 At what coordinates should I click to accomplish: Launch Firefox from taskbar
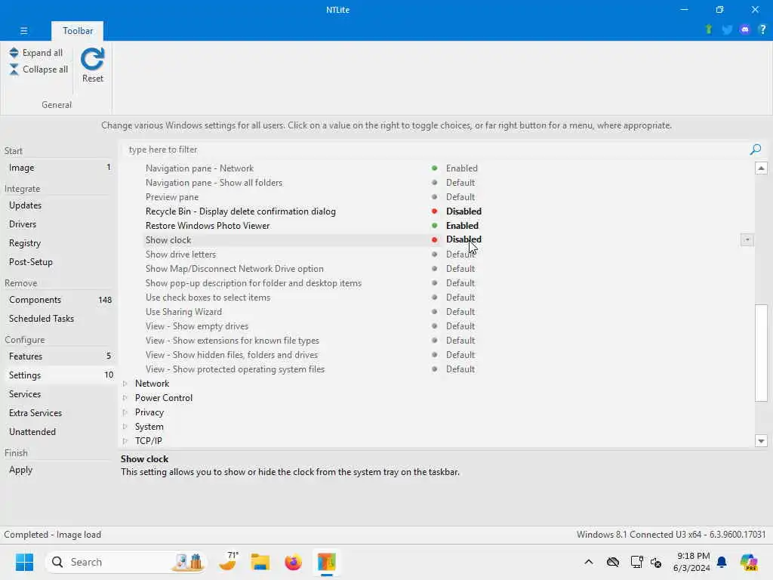point(293,562)
